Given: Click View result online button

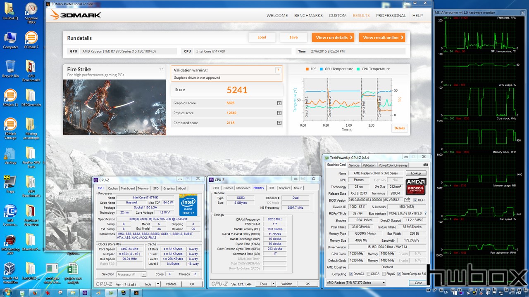Looking at the screenshot, I should pyautogui.click(x=382, y=38).
